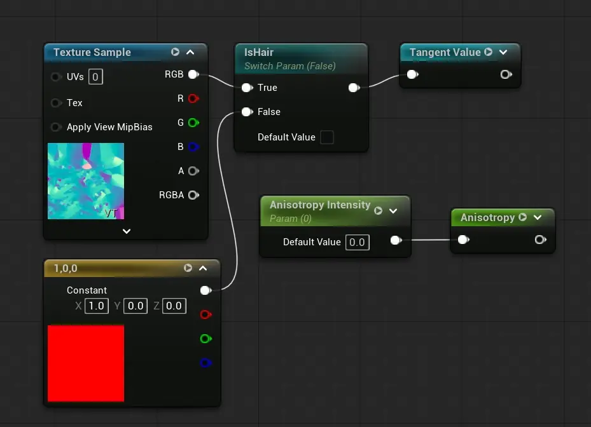
Task: Click the green output pin on 1,0,0 node
Action: (205, 339)
